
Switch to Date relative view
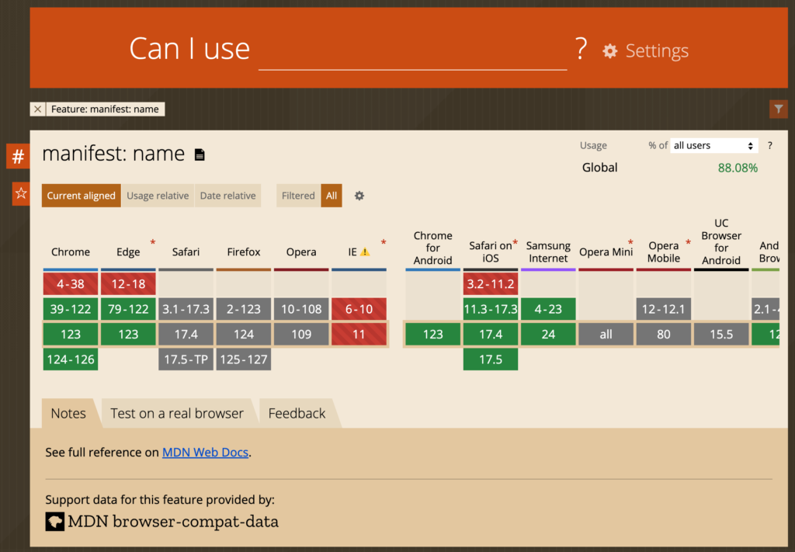tap(227, 196)
